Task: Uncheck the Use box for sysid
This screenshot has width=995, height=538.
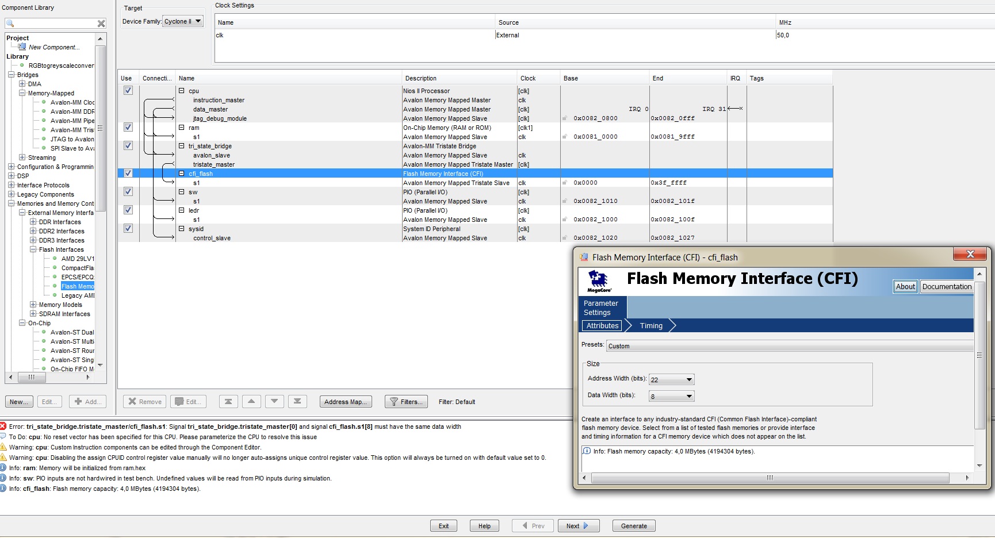Action: [128, 228]
